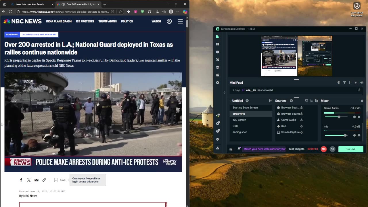Go to the NBC News home logo
The height and width of the screenshot is (207, 368).
[x=23, y=21]
